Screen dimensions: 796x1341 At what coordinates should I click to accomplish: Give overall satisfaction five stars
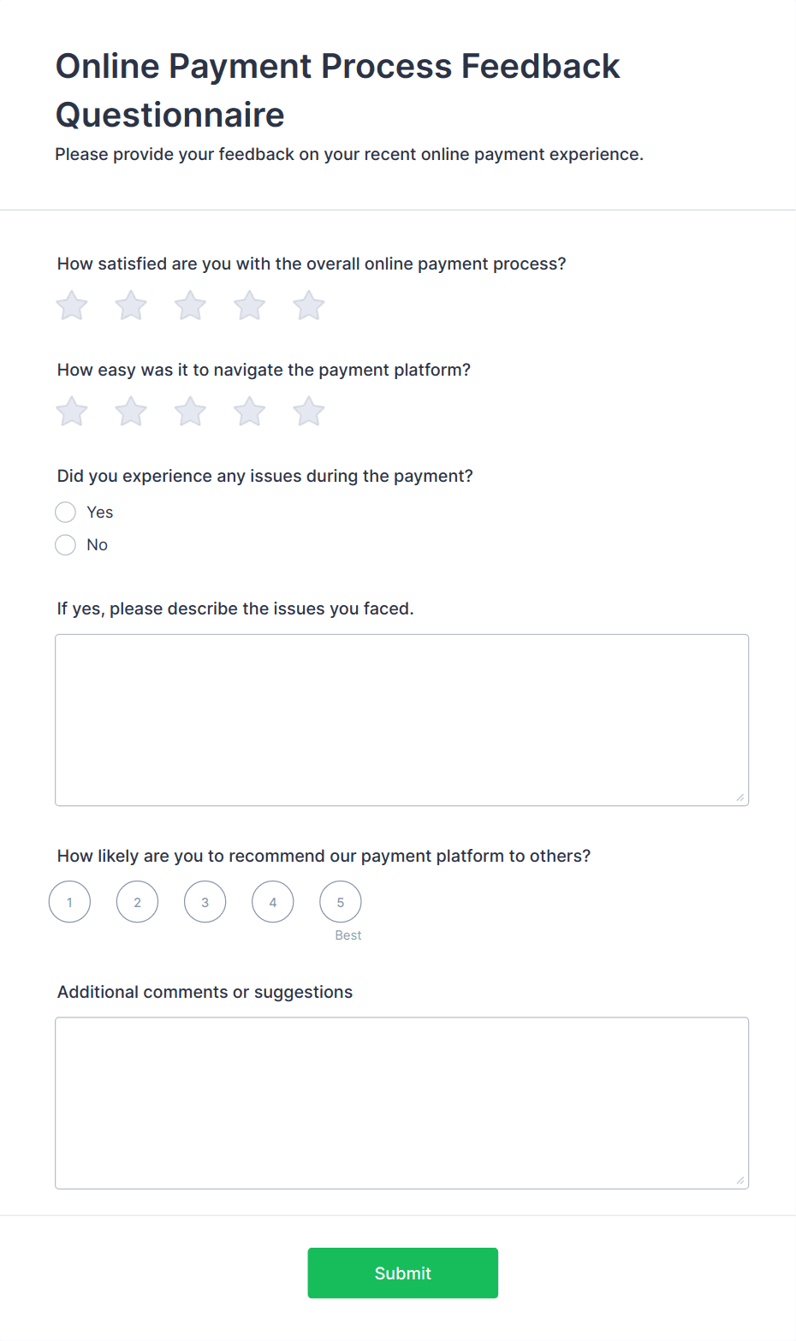308,306
